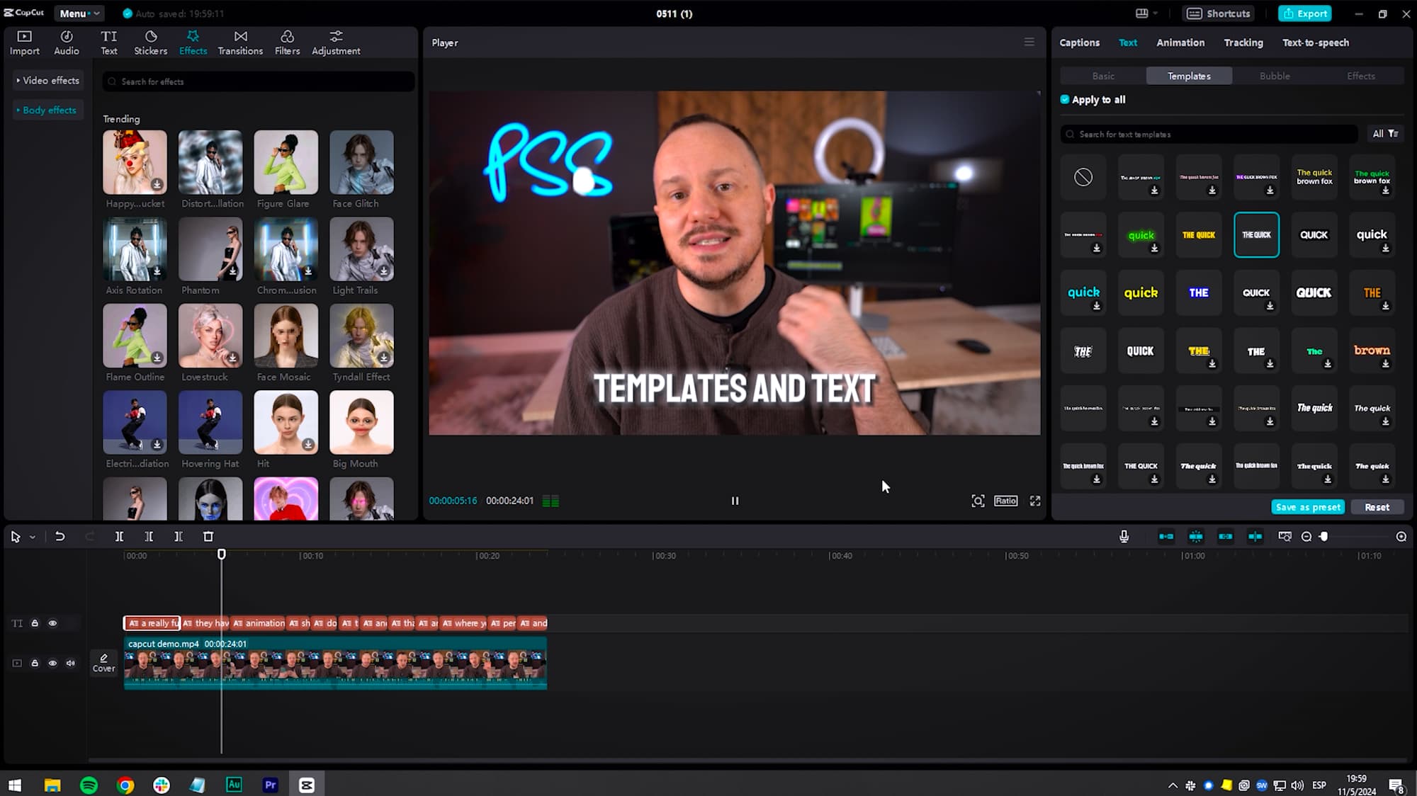The height and width of the screenshot is (796, 1417).
Task: Open the Menu dropdown
Action: click(x=79, y=13)
